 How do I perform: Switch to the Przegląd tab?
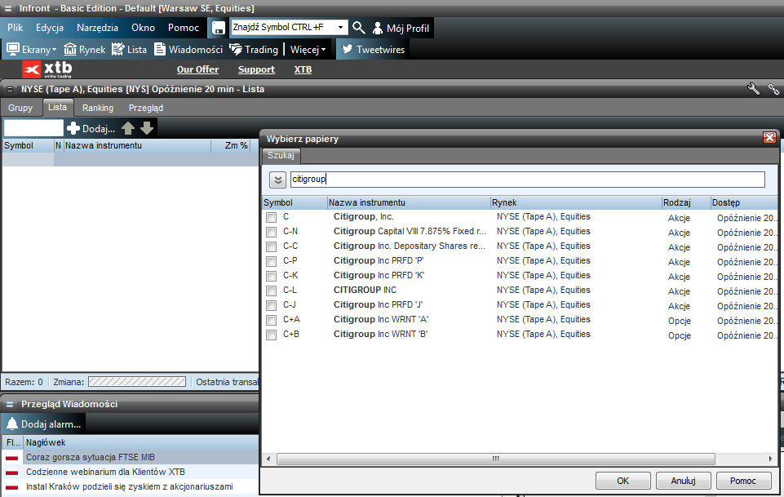tap(146, 108)
